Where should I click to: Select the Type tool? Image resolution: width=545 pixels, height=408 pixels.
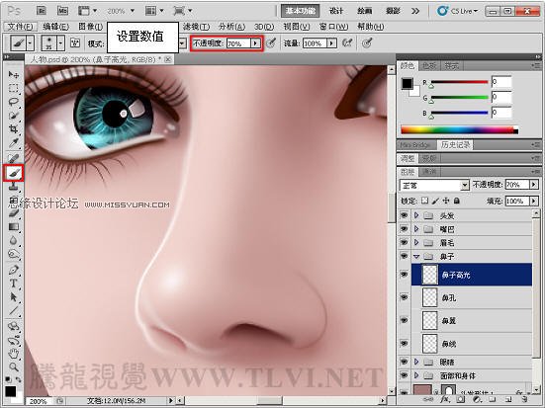[x=14, y=284]
